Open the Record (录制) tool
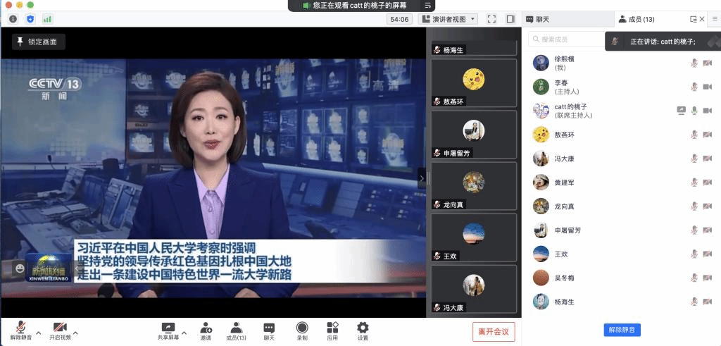This screenshot has width=721, height=346. [302, 328]
